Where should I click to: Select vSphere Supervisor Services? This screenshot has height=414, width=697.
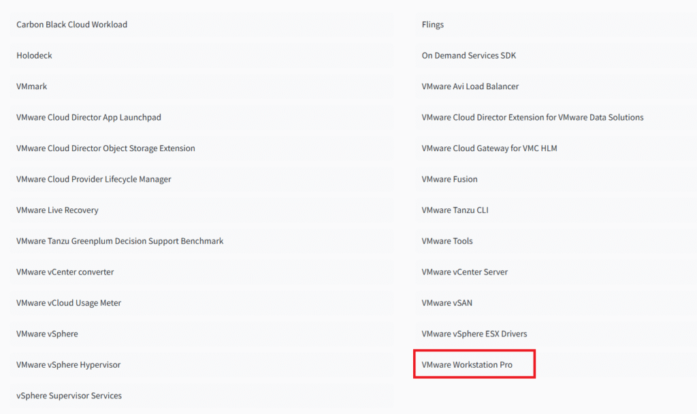(x=69, y=396)
